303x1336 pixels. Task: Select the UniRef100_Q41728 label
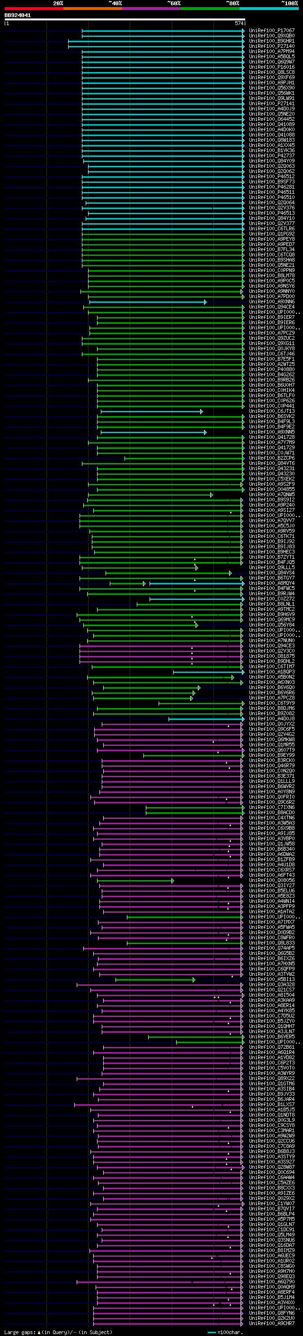pyautogui.click(x=272, y=437)
